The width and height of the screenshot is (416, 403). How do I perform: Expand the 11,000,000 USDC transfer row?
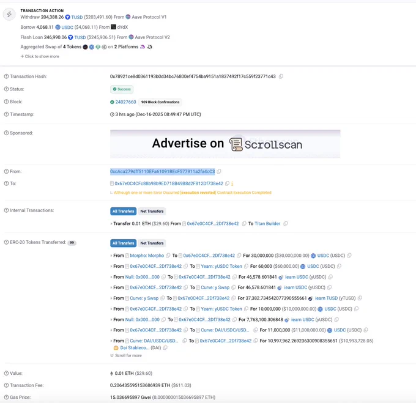pyautogui.click(x=111, y=330)
